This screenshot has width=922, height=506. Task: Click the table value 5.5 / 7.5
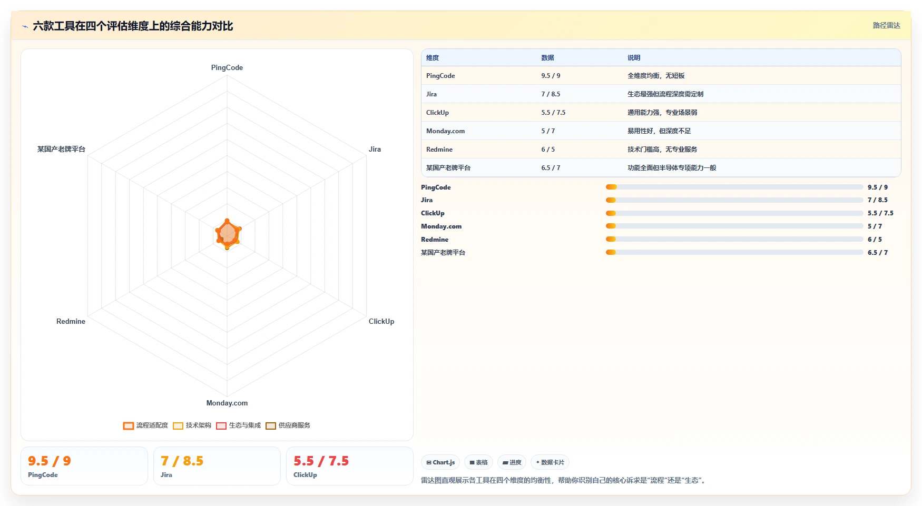[553, 113]
